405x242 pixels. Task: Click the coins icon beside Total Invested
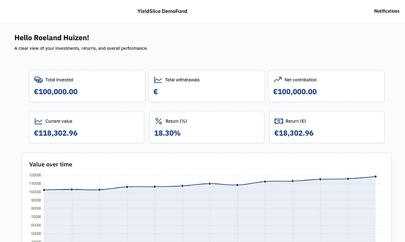tap(38, 80)
